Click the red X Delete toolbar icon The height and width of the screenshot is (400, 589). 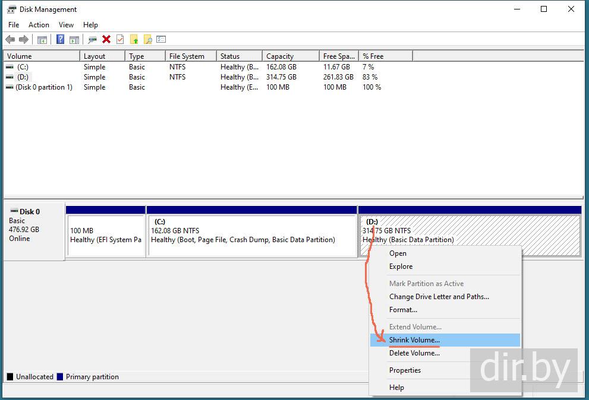click(106, 40)
